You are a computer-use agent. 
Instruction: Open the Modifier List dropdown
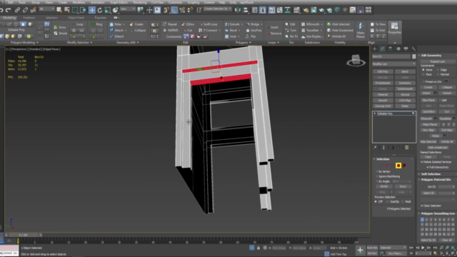[x=393, y=64]
